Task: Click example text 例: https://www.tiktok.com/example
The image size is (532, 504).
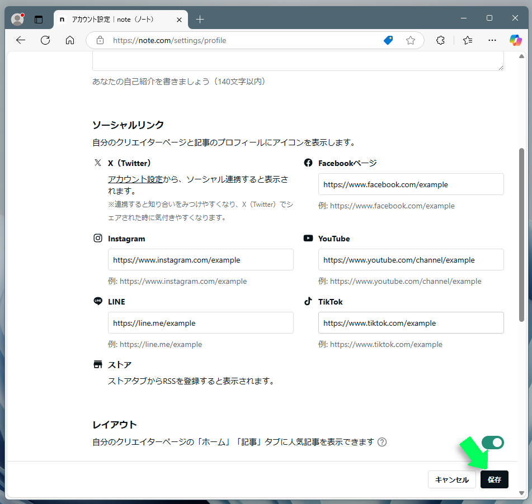Action: (x=380, y=344)
